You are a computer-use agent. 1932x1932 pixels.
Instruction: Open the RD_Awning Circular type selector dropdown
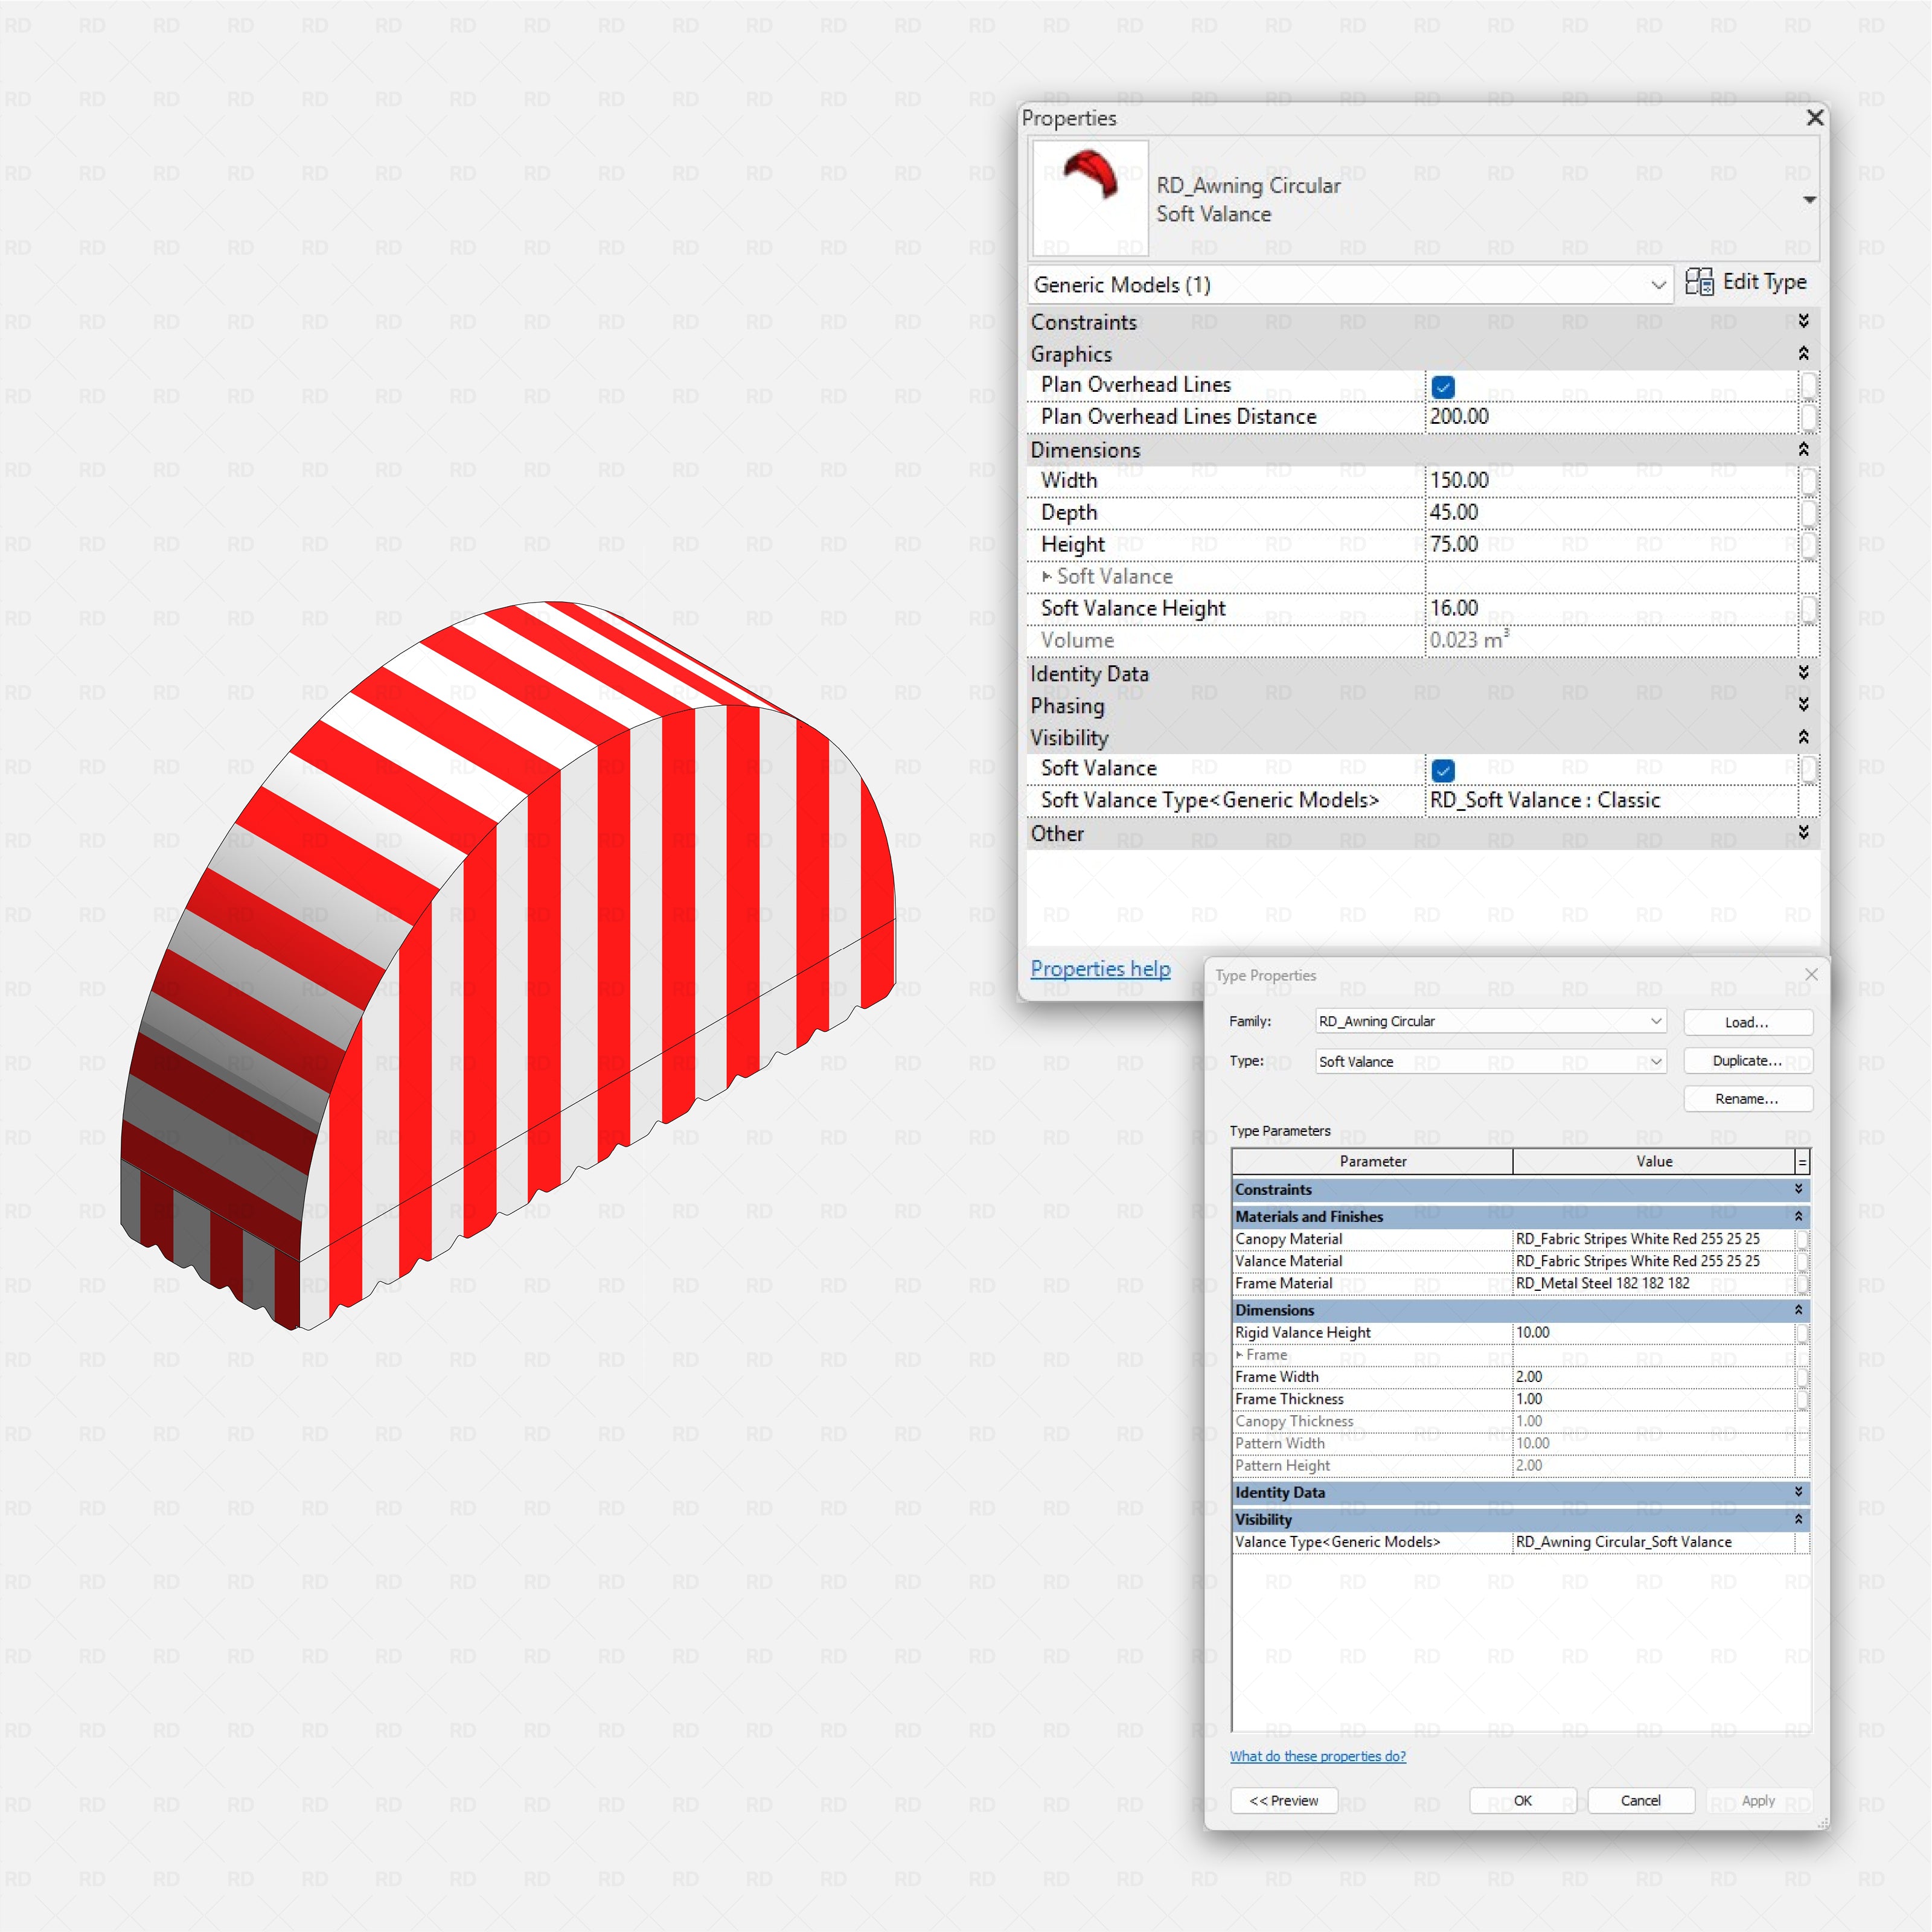(x=1809, y=200)
